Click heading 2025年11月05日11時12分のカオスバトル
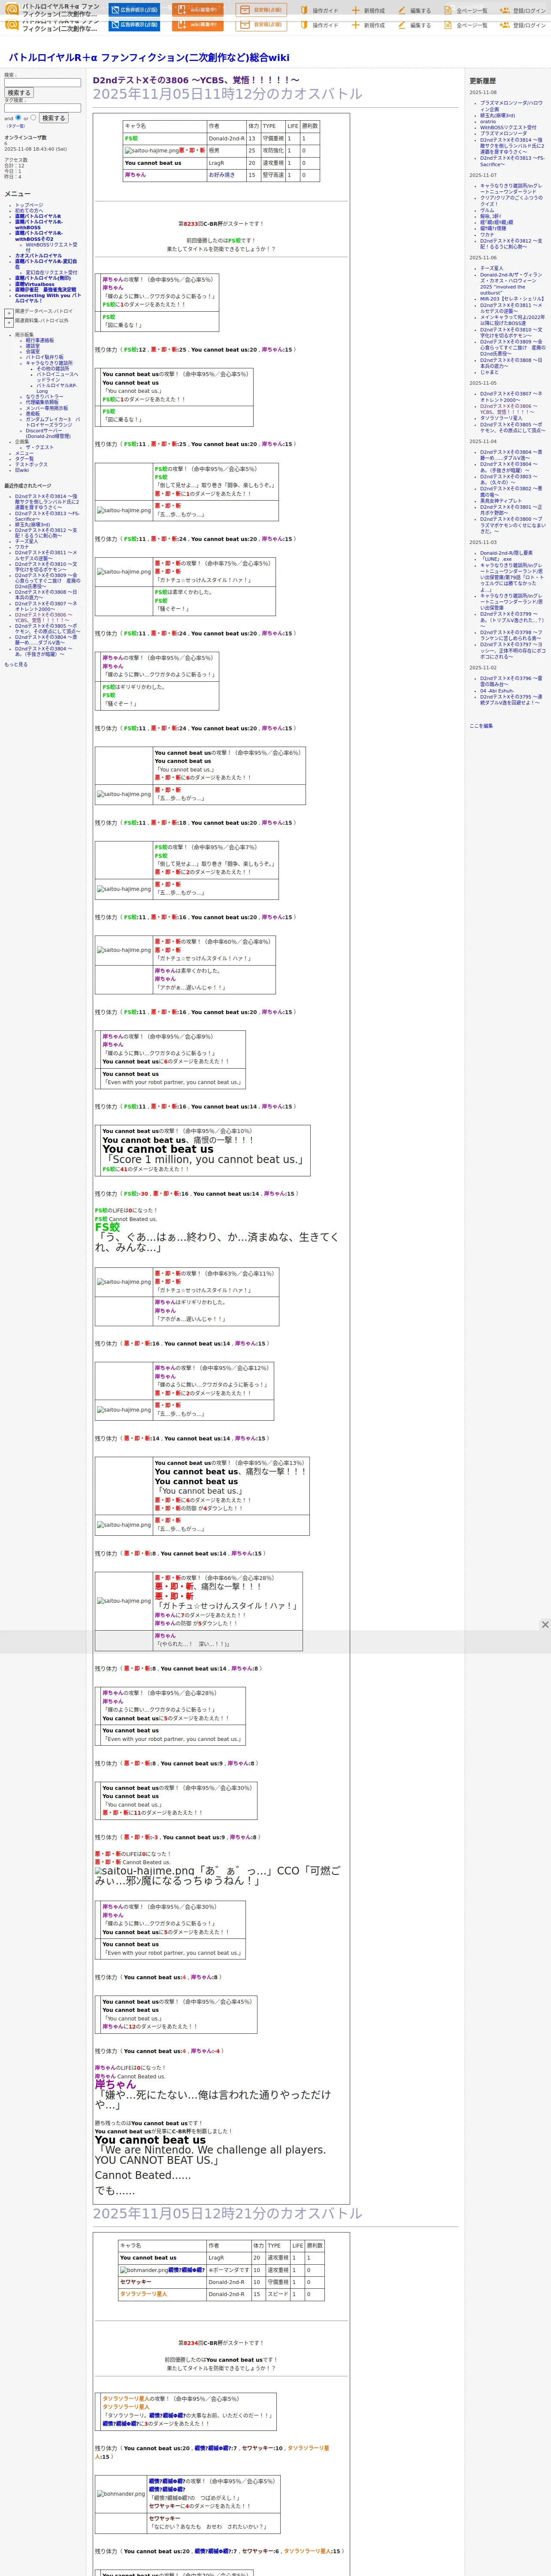551x2576 pixels. [x=228, y=94]
